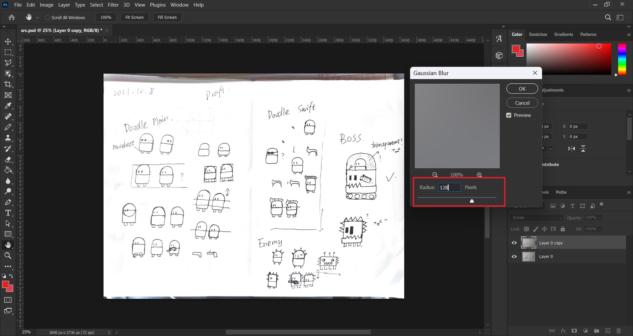The height and width of the screenshot is (336, 633).
Task: Select the Brush tool
Action: click(8, 127)
